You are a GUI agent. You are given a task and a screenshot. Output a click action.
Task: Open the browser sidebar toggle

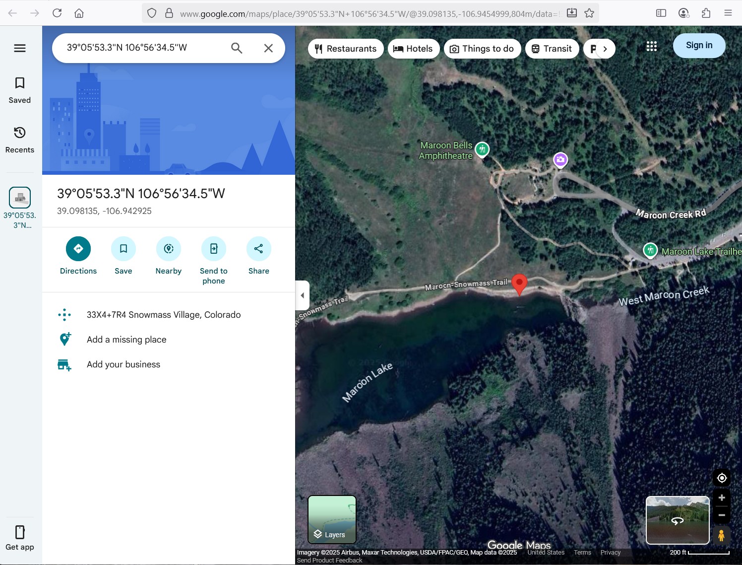661,13
